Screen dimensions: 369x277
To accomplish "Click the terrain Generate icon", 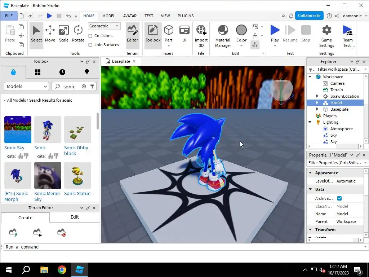I will [x=13, y=232].
